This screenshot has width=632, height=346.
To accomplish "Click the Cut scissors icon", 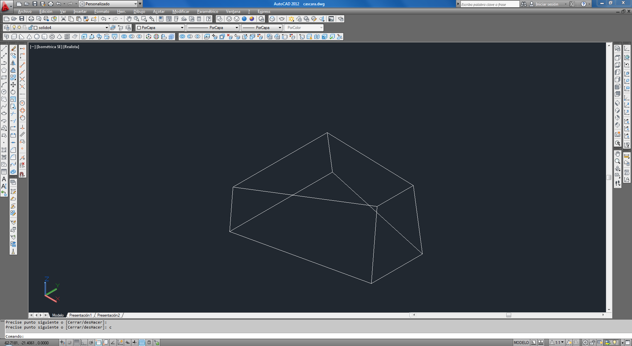I will 64,19.
